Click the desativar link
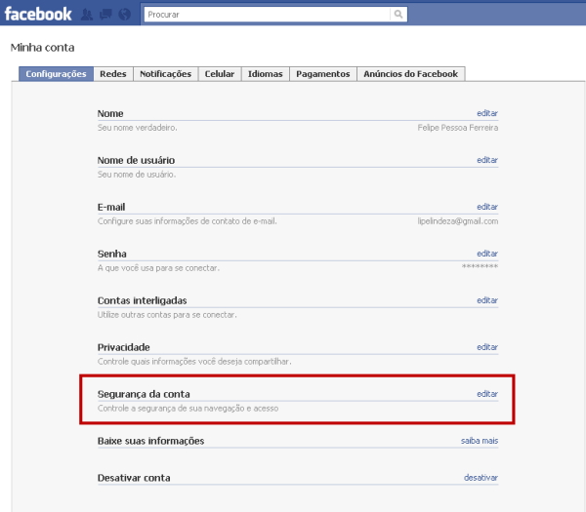Viewport: 586px width, 512px height. pyautogui.click(x=481, y=477)
